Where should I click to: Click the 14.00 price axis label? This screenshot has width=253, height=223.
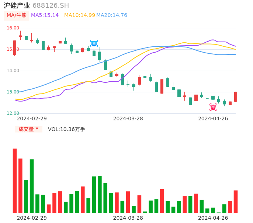pyautogui.click(x=13, y=71)
